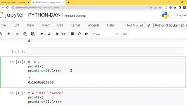Bookmark this page with the star
The image size is (187, 105).
click(160, 8)
